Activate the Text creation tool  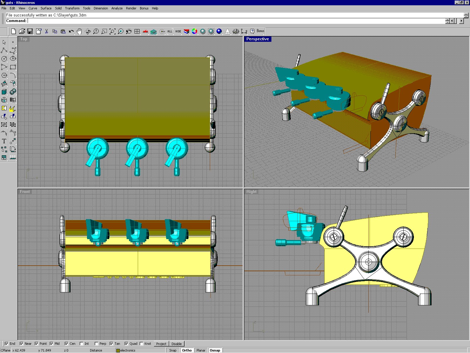coord(4,141)
